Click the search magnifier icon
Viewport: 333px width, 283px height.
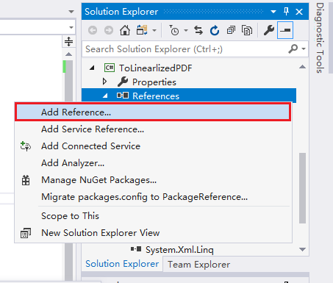pos(293,49)
